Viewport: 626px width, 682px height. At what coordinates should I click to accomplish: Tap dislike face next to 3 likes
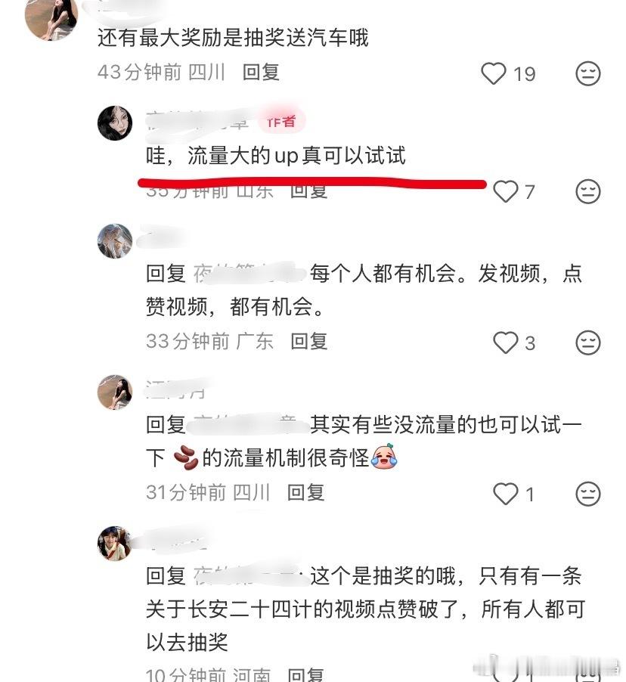(x=587, y=343)
